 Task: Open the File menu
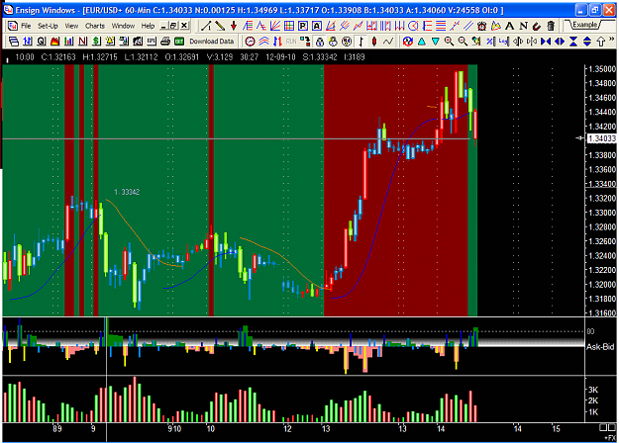pyautogui.click(x=26, y=26)
